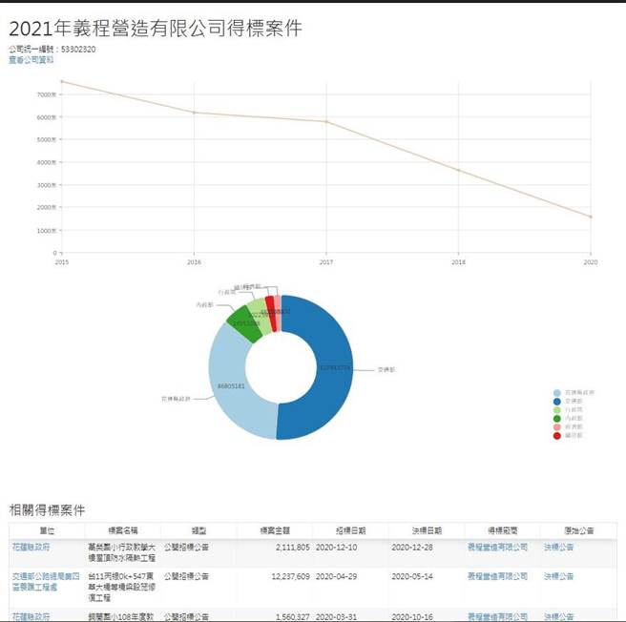
Task: Click the 標案名稱 column header
Action: (x=122, y=530)
